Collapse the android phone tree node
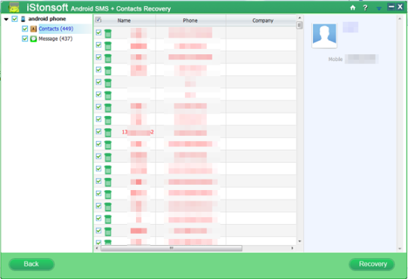Viewport: 408px width, 279px height. (6, 19)
